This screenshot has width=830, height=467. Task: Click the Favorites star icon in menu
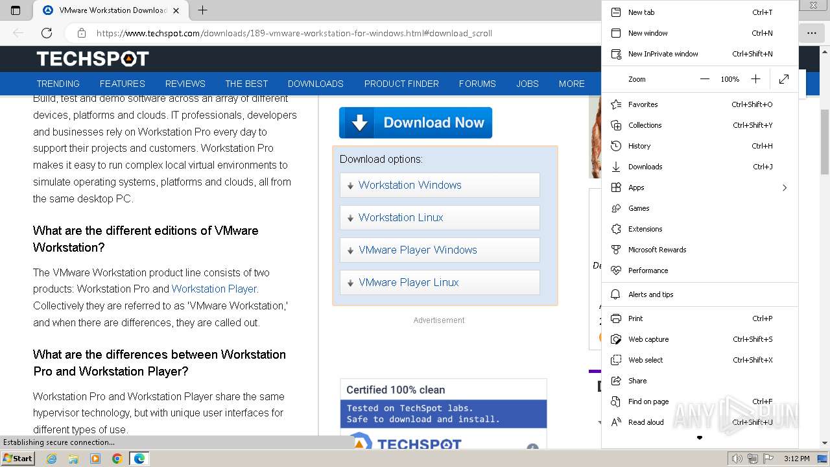click(x=616, y=104)
